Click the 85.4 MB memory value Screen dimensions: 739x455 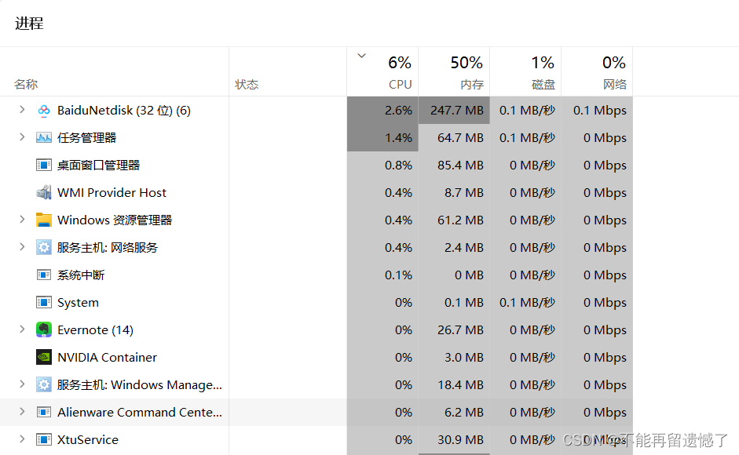pos(460,166)
